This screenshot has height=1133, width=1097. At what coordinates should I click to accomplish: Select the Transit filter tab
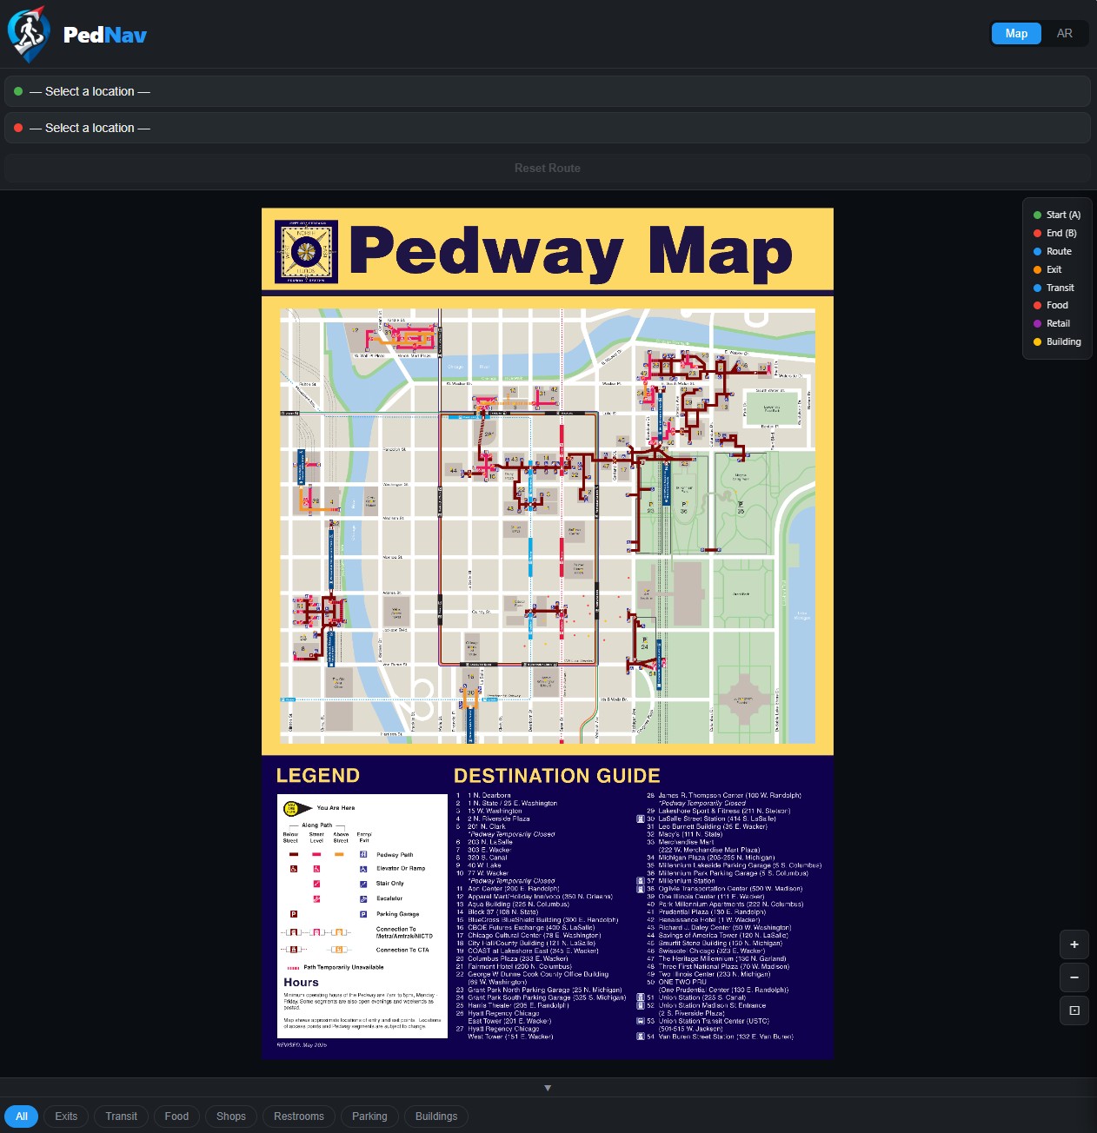(x=121, y=1116)
